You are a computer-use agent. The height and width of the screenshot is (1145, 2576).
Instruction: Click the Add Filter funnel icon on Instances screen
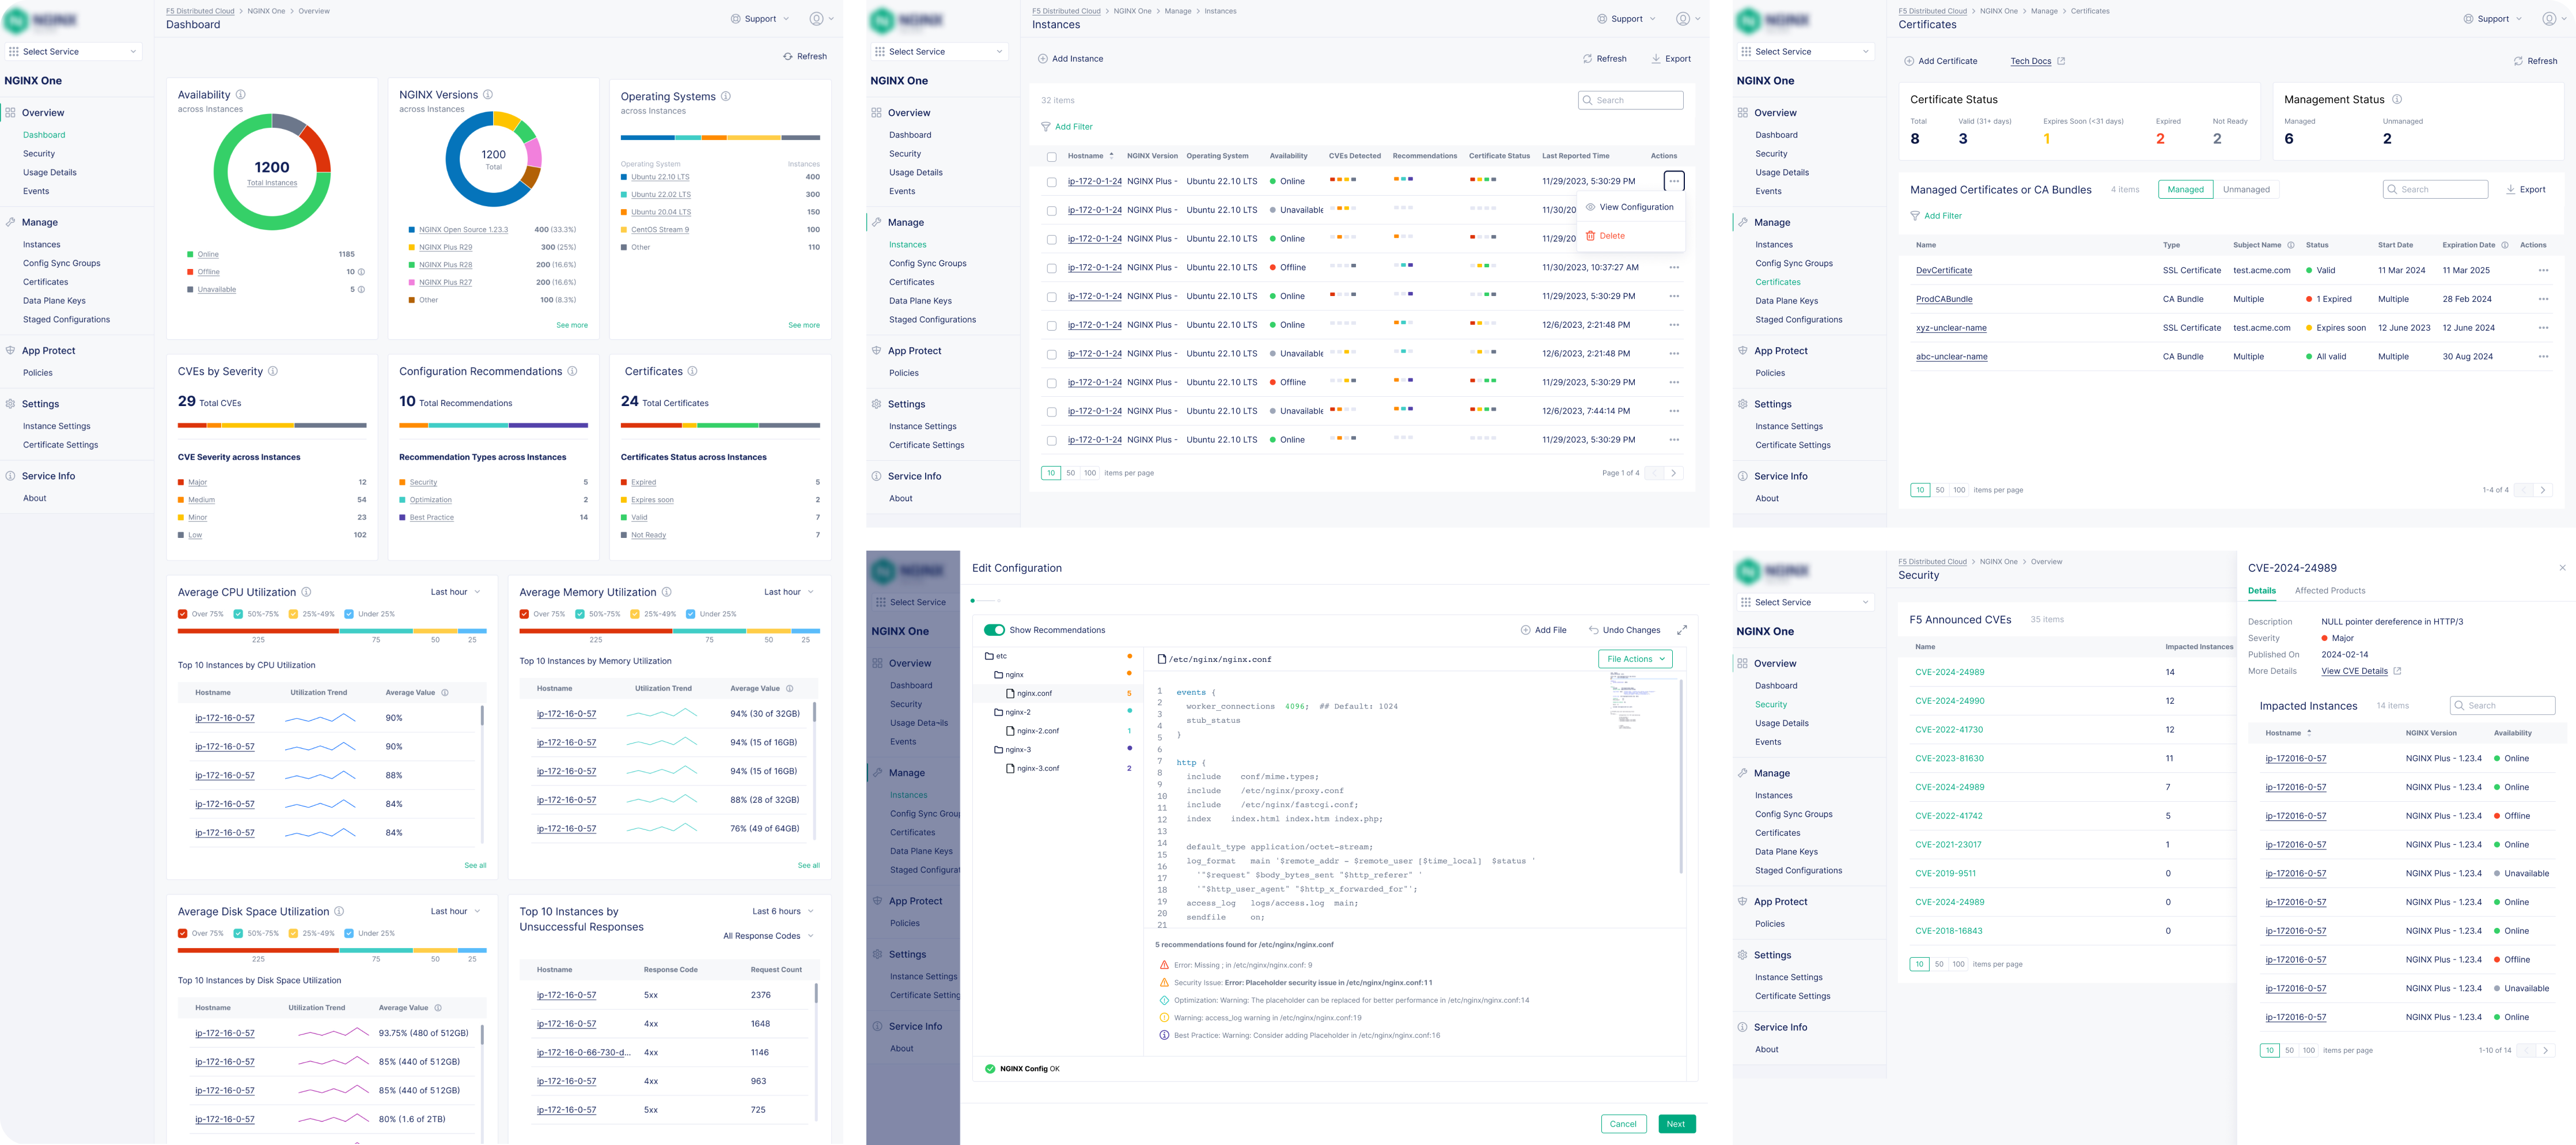[1046, 127]
